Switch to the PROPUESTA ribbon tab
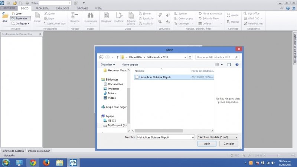The height and width of the screenshot is (167, 297). click(42, 8)
